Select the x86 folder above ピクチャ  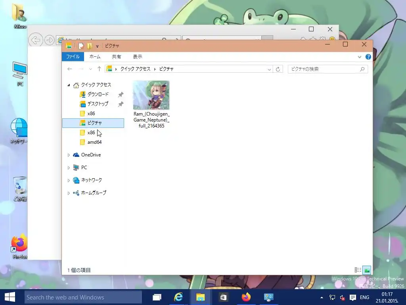tap(91, 114)
